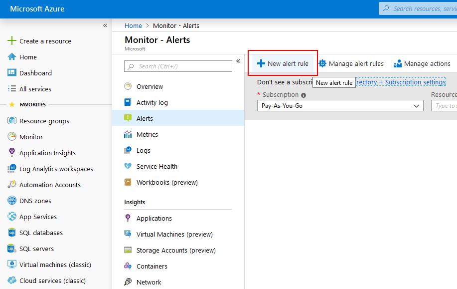
Task: Click the New alert rule button
Action: 283,63
